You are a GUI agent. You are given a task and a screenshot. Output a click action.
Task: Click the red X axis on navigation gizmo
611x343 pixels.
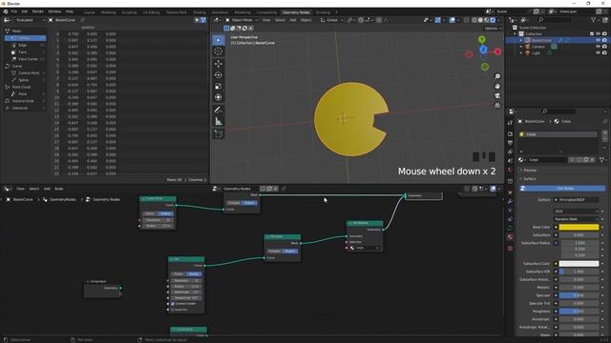pyautogui.click(x=497, y=51)
